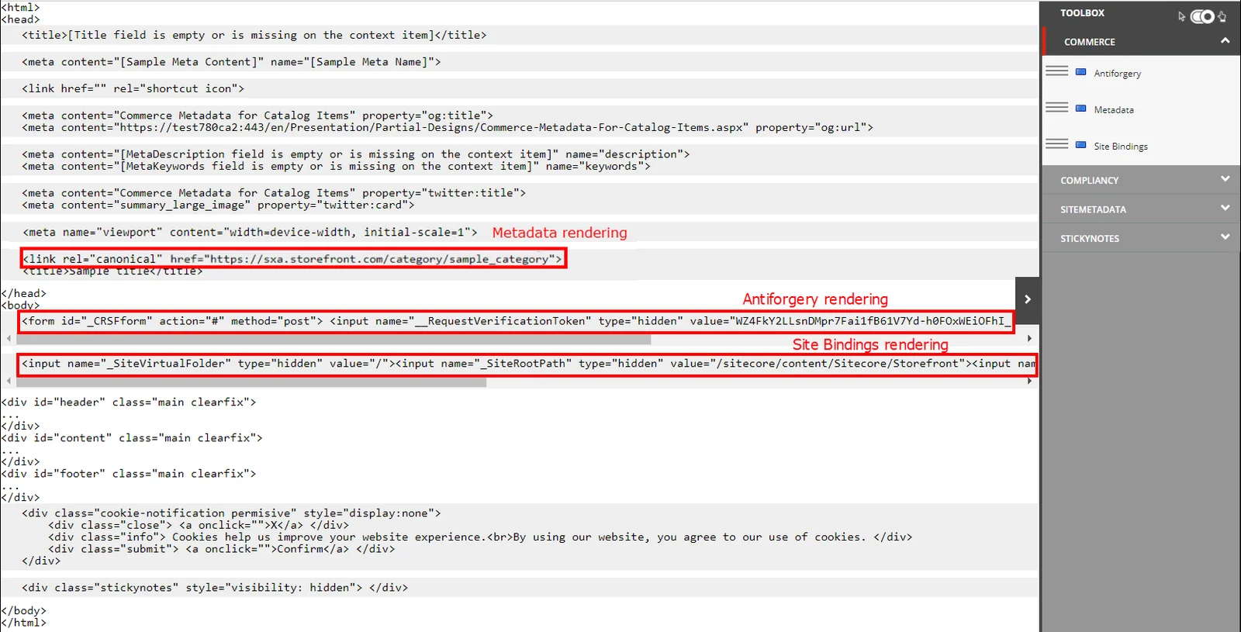Screen dimensions: 1241x632
Task: Expand the SITEMETADATA section chevron
Action: click(x=1225, y=208)
